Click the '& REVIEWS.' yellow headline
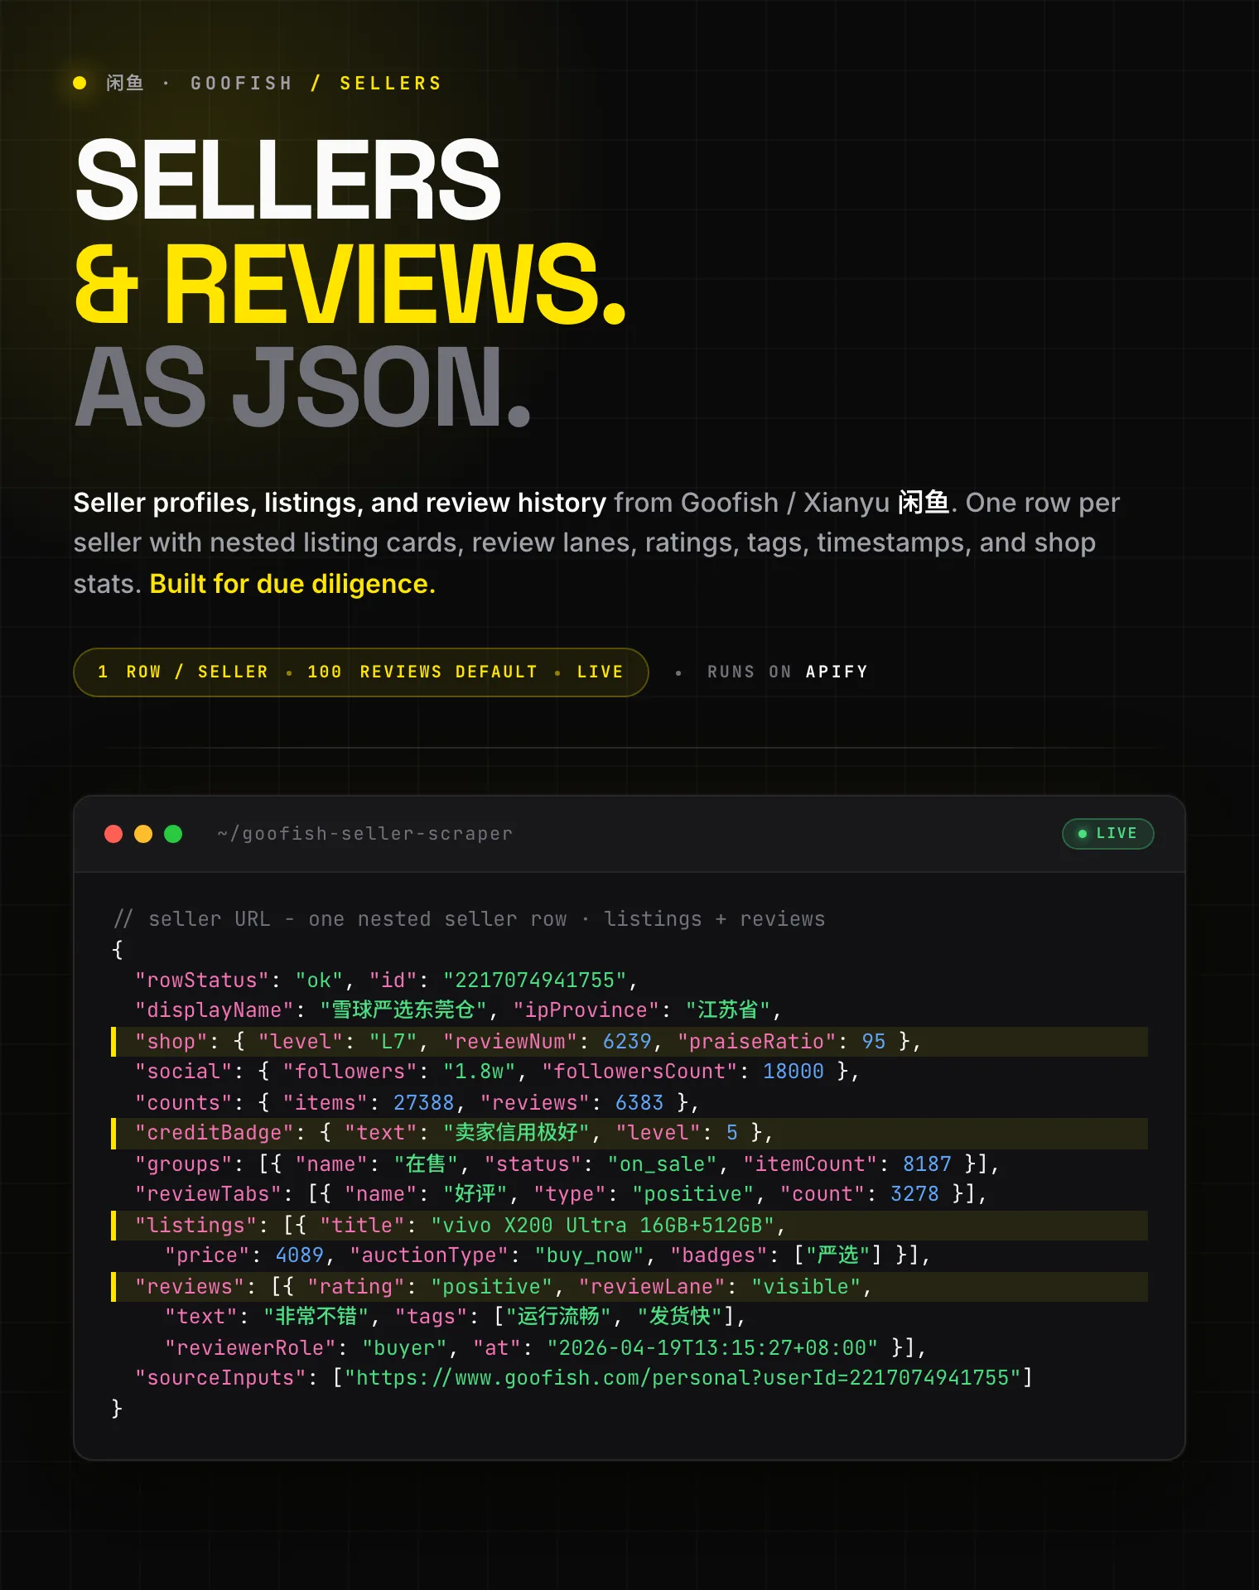1259x1590 pixels. [x=350, y=283]
